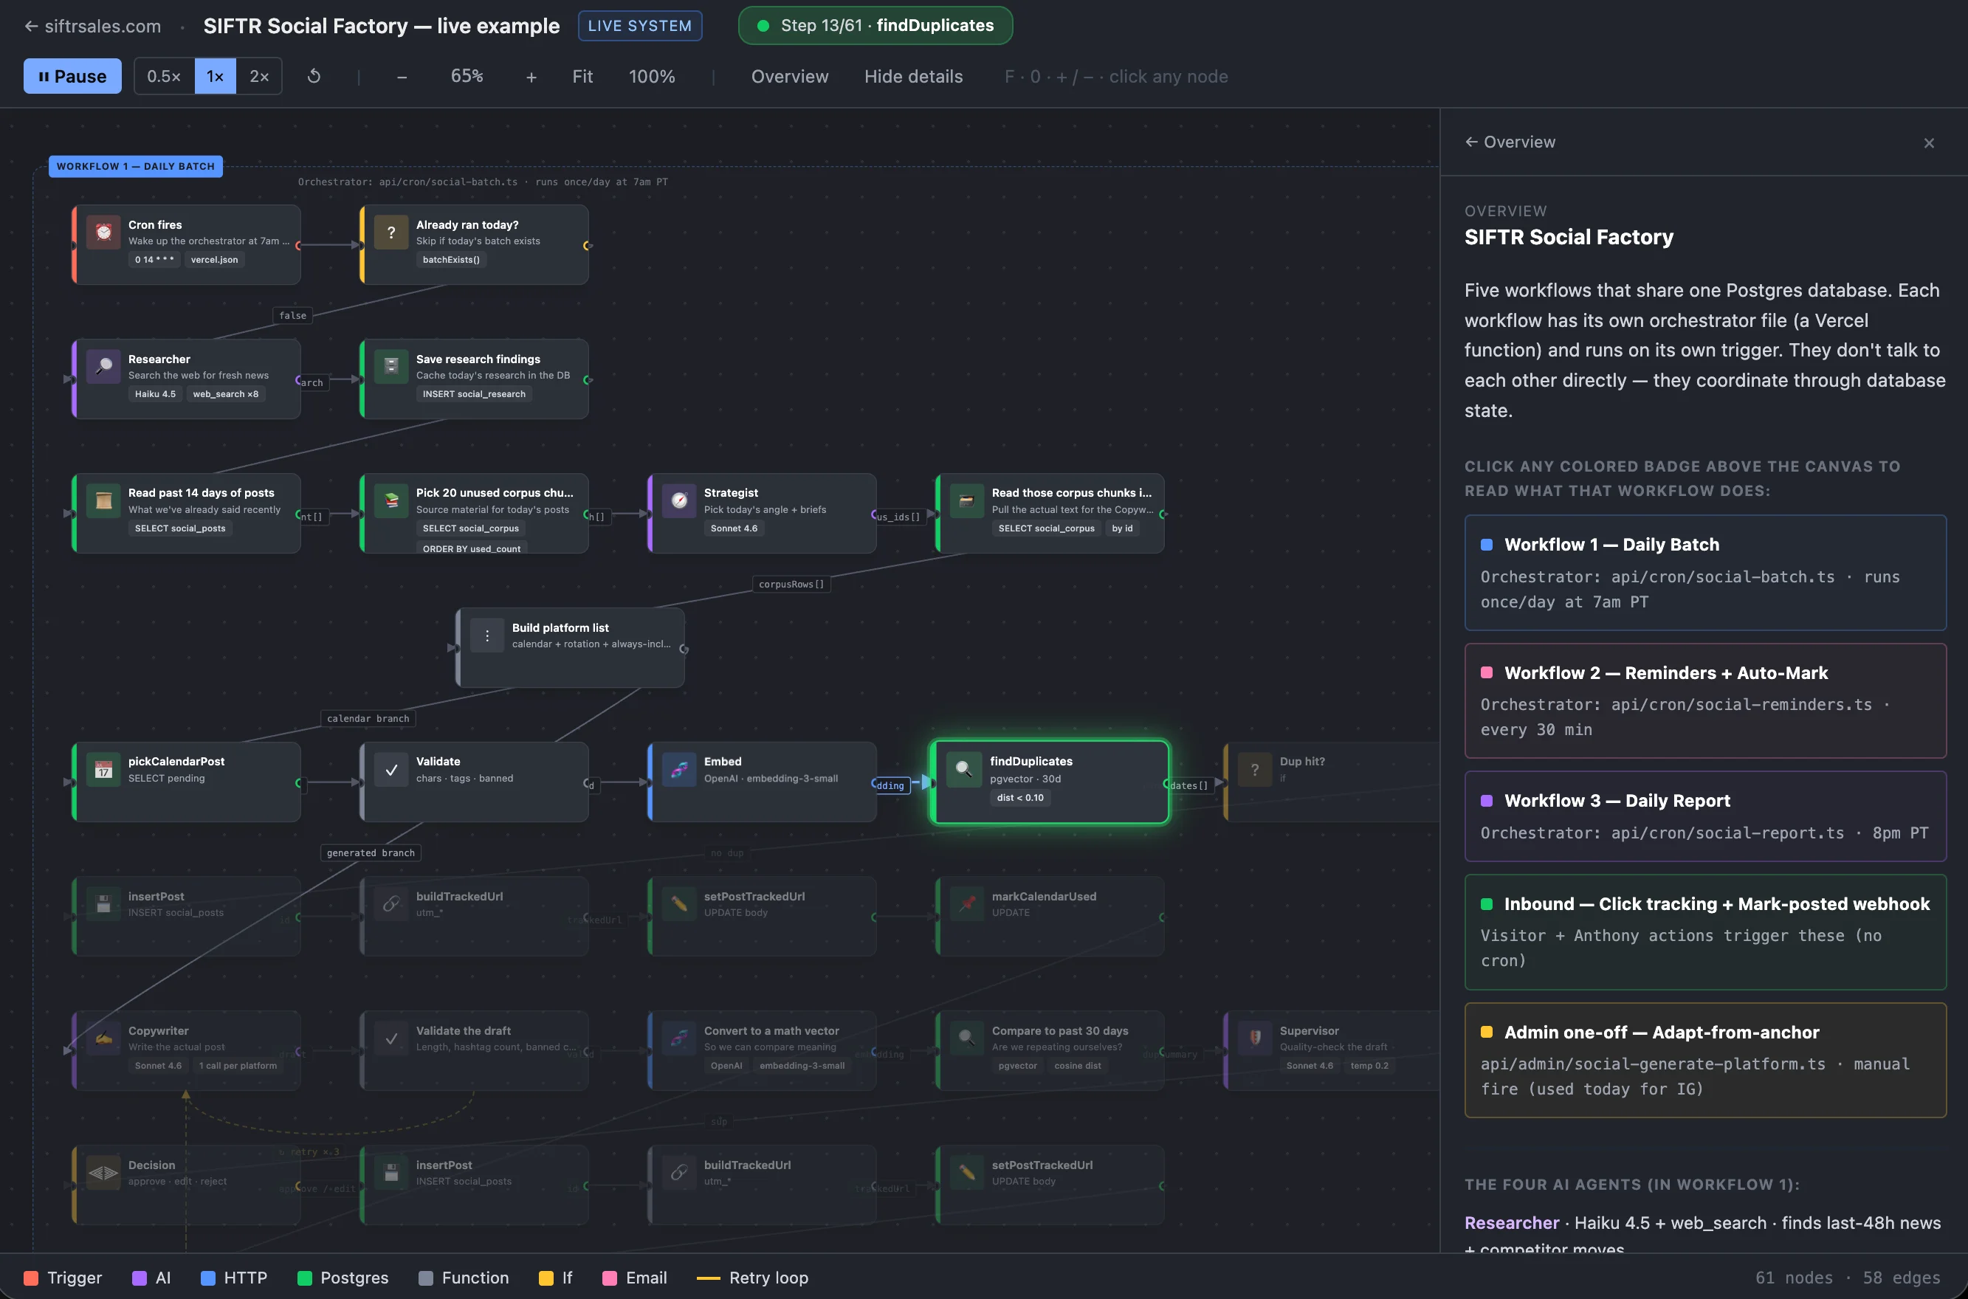Zoom in with the plus button
Screen dimensions: 1968x1299
531,77
